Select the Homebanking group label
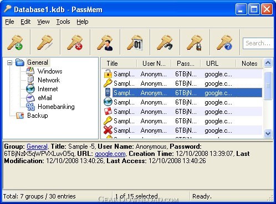 click(x=56, y=107)
